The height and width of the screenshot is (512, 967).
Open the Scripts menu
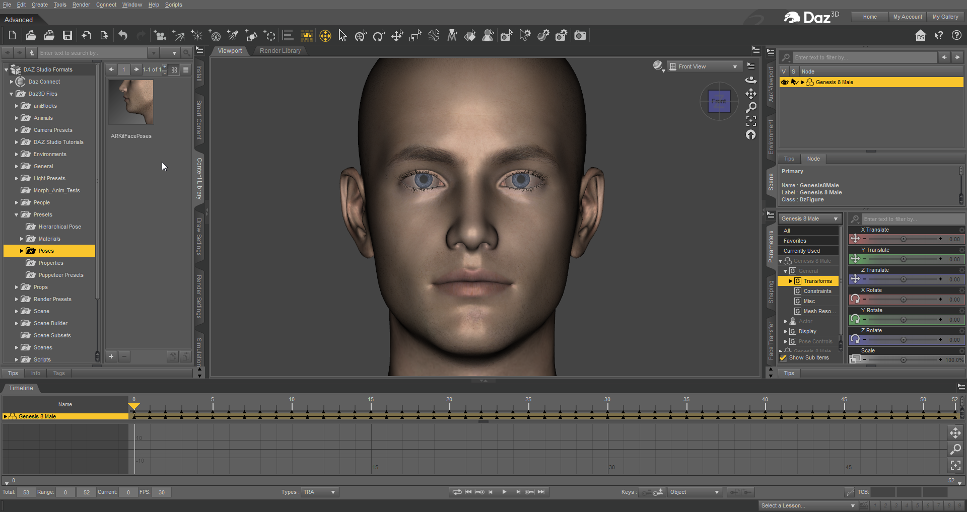click(174, 5)
